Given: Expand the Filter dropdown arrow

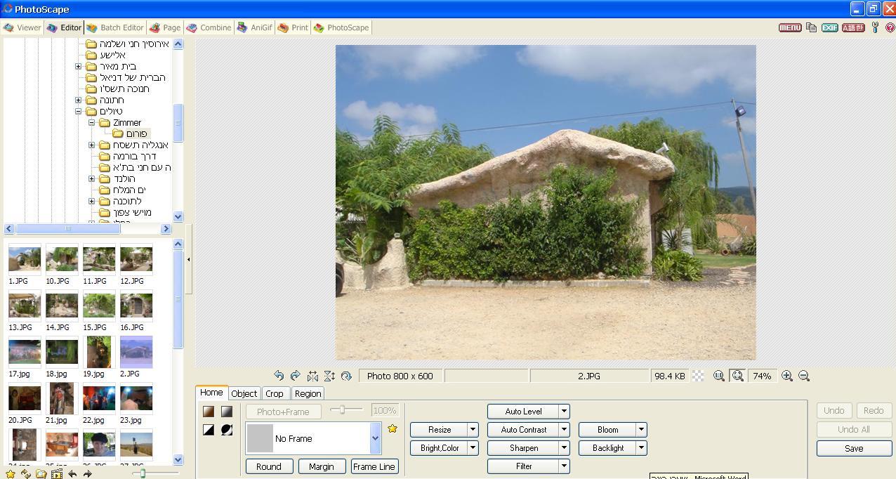Looking at the screenshot, I should click(x=564, y=466).
